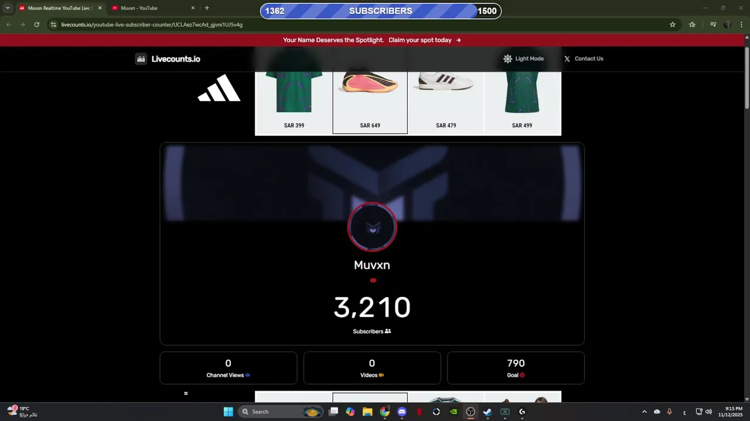This screenshot has height=421, width=750.
Task: Switch to Muvxn - YouTube tab
Action: (x=152, y=8)
